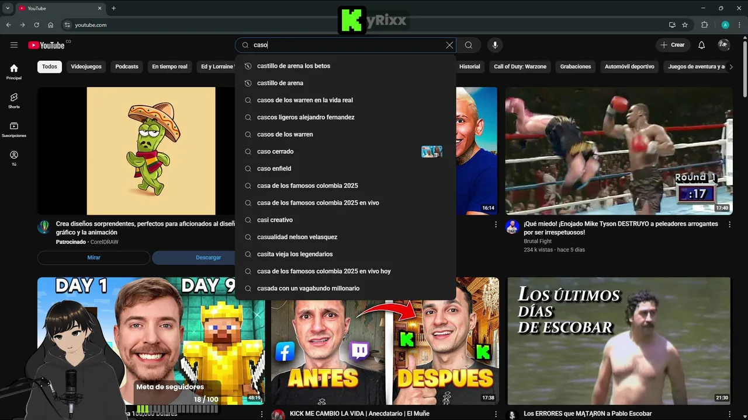748x420 pixels.
Task: Click Descargar on the ad
Action: (194, 257)
